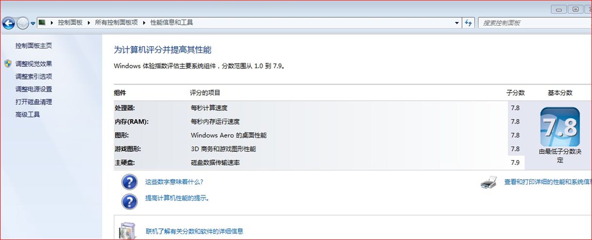Focus the 搜索控制面板 search box
Screen dimensions: 592x240
click(535, 23)
